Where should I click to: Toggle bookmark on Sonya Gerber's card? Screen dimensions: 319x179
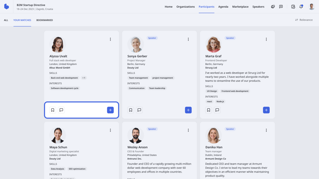(x=131, y=110)
